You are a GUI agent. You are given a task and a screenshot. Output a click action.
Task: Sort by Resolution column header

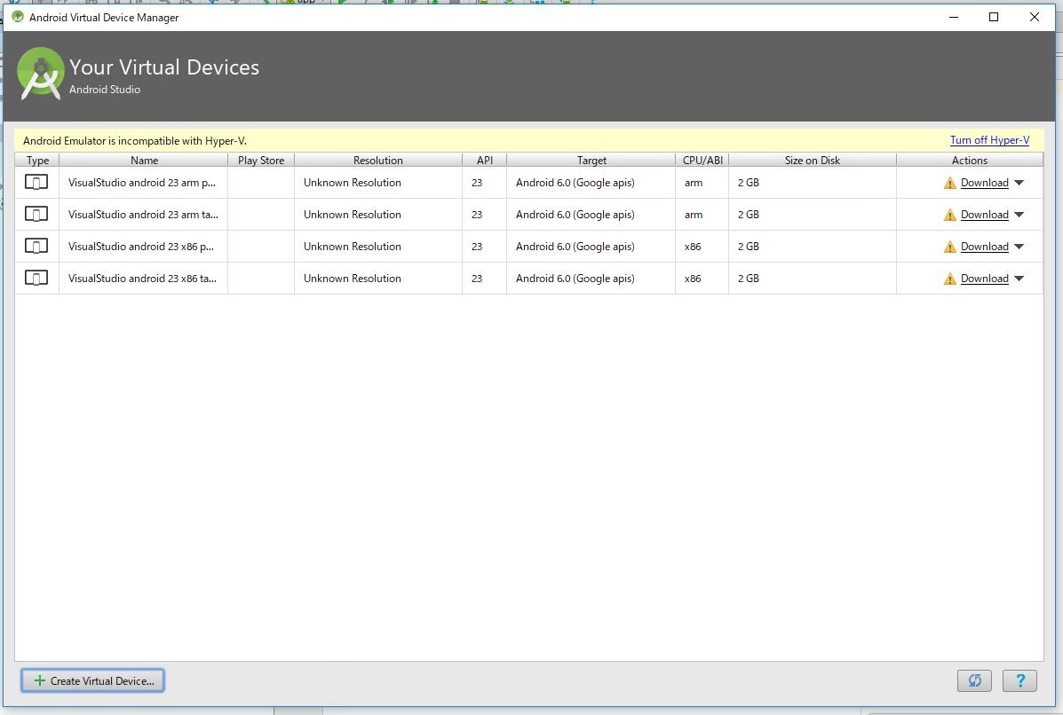click(x=378, y=160)
